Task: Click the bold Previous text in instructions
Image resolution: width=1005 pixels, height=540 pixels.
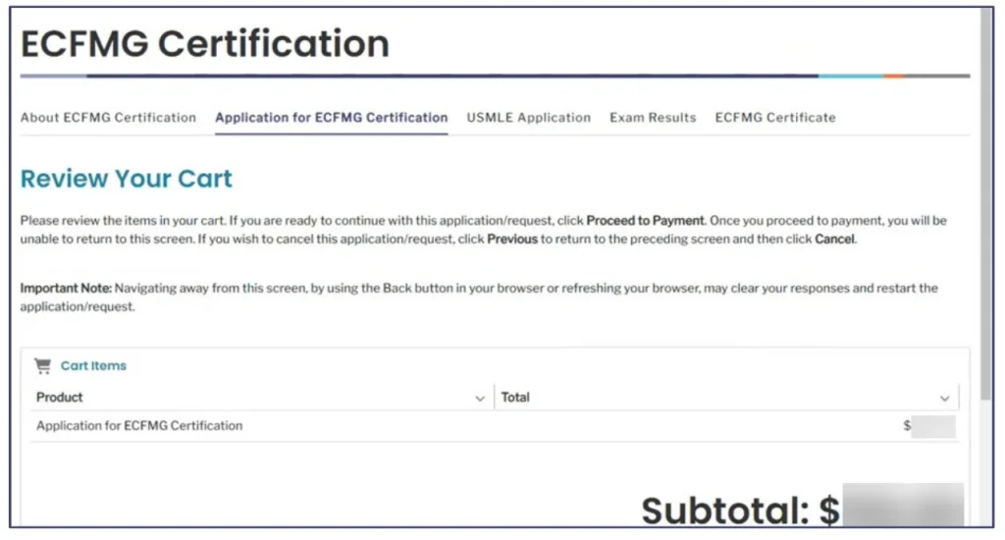Action: [x=512, y=240]
